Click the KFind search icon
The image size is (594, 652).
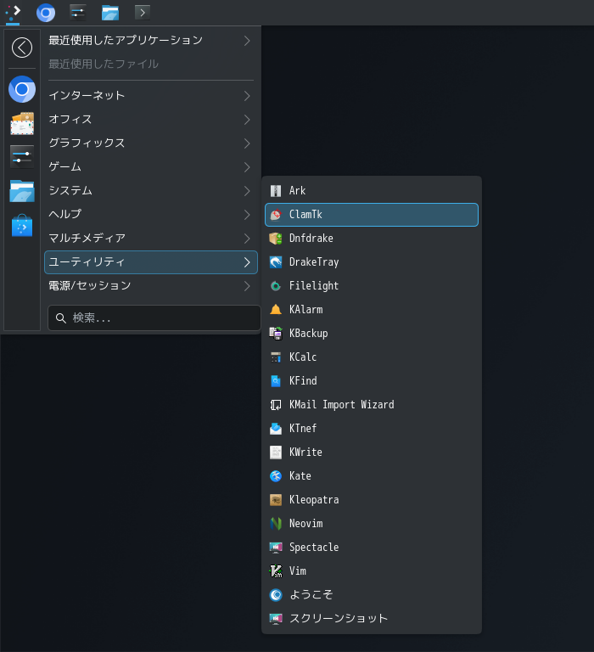[x=276, y=381]
